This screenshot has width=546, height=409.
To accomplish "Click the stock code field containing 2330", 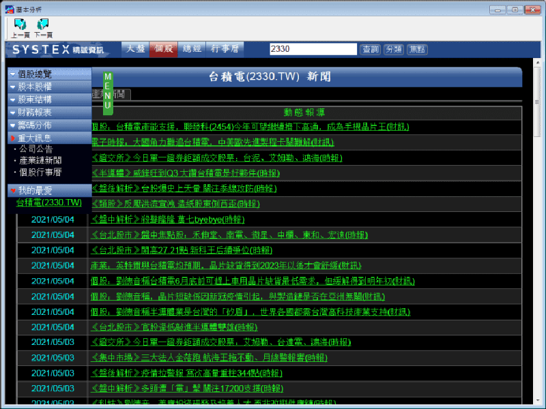I will (313, 49).
